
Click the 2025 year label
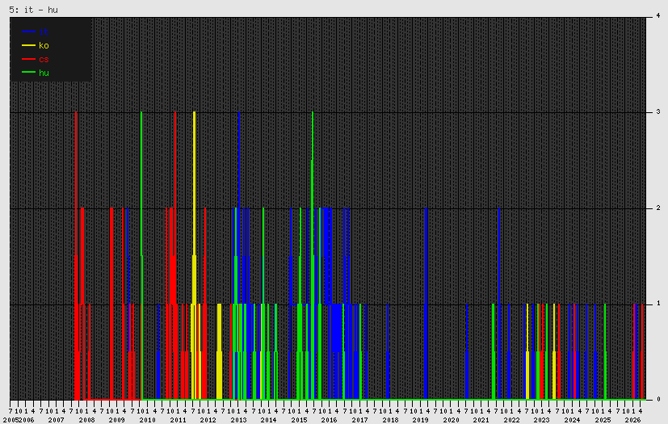click(x=603, y=420)
